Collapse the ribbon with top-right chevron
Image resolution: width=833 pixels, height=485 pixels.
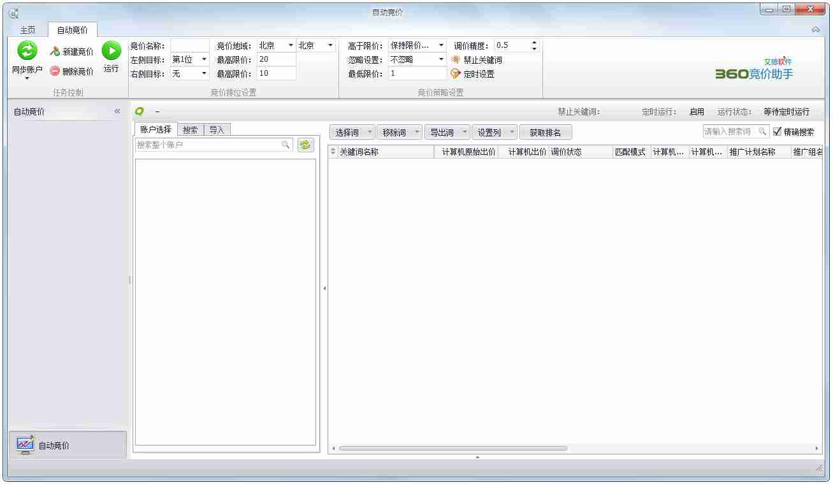click(x=816, y=30)
